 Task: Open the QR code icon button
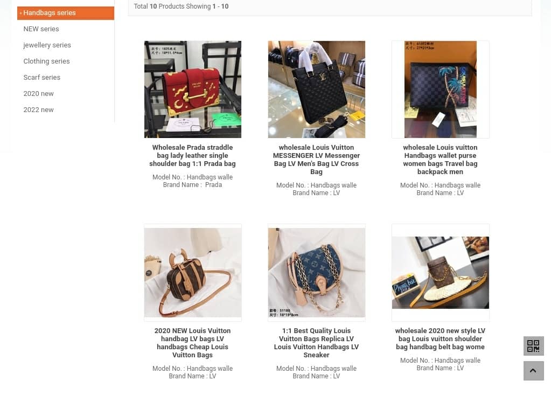[533, 346]
